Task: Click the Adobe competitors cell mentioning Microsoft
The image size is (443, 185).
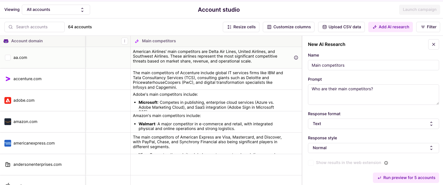Action: point(216,101)
